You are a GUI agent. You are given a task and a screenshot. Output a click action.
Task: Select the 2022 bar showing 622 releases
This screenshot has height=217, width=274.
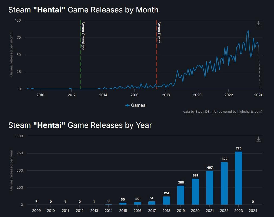click(224, 184)
